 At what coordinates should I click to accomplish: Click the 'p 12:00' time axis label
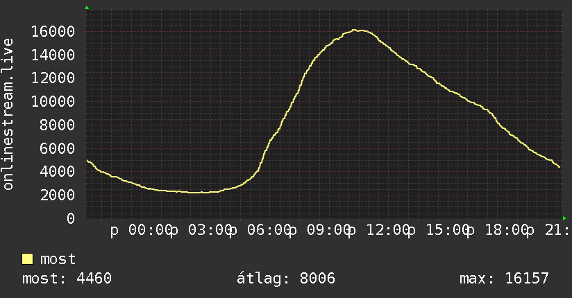(x=379, y=231)
